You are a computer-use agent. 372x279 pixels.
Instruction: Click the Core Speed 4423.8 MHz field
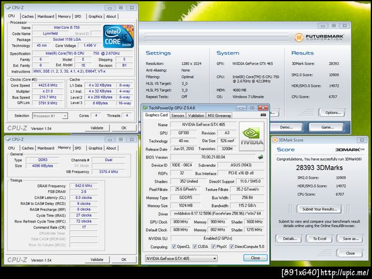(x=48, y=85)
